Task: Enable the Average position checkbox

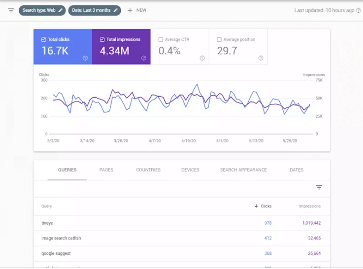Action: tap(219, 39)
